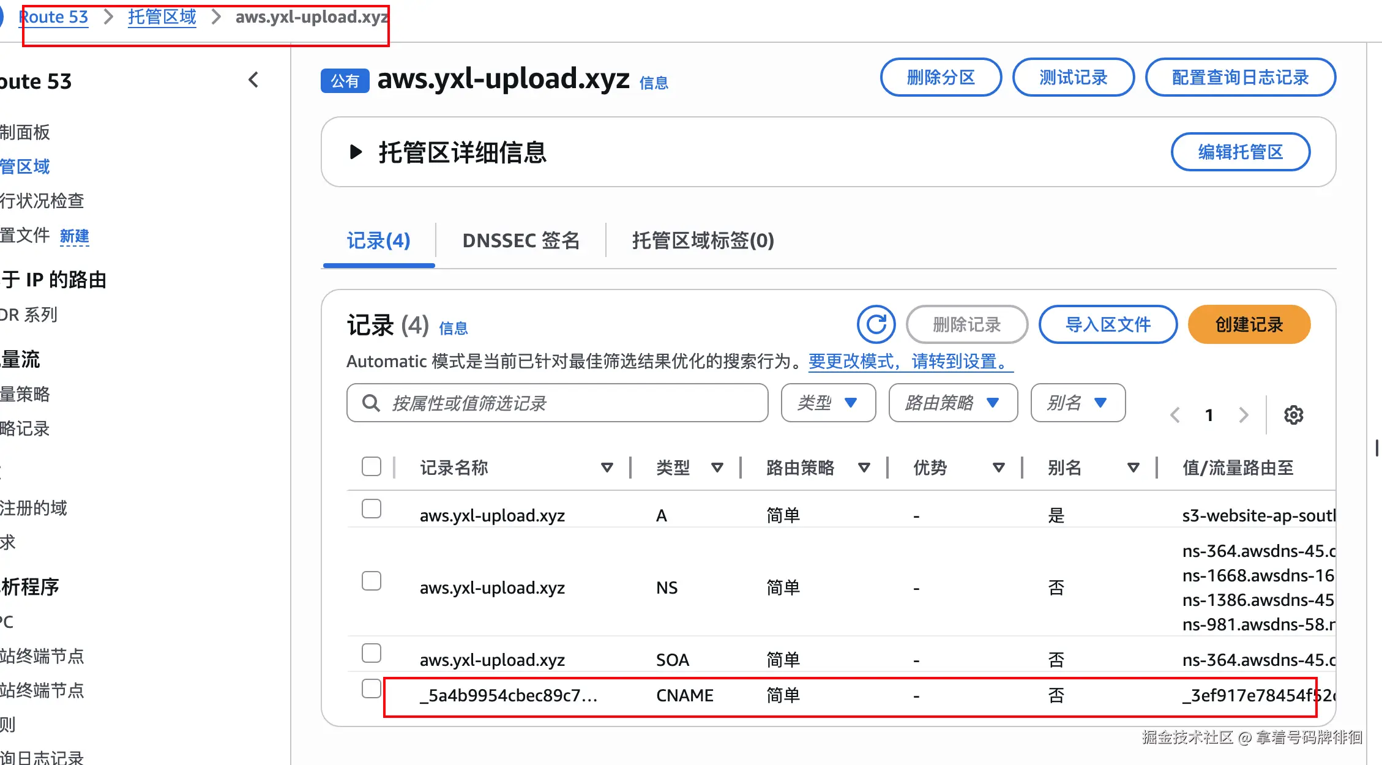The height and width of the screenshot is (765, 1382).
Task: Open the 托管区域 breadcrumb link
Action: [162, 17]
